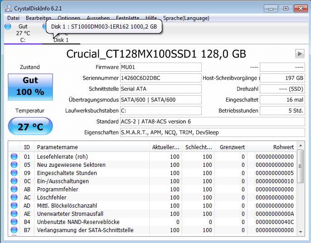Select the Löschfehler row text
Viewport: 311px width, 243px height.
[x=52, y=197]
